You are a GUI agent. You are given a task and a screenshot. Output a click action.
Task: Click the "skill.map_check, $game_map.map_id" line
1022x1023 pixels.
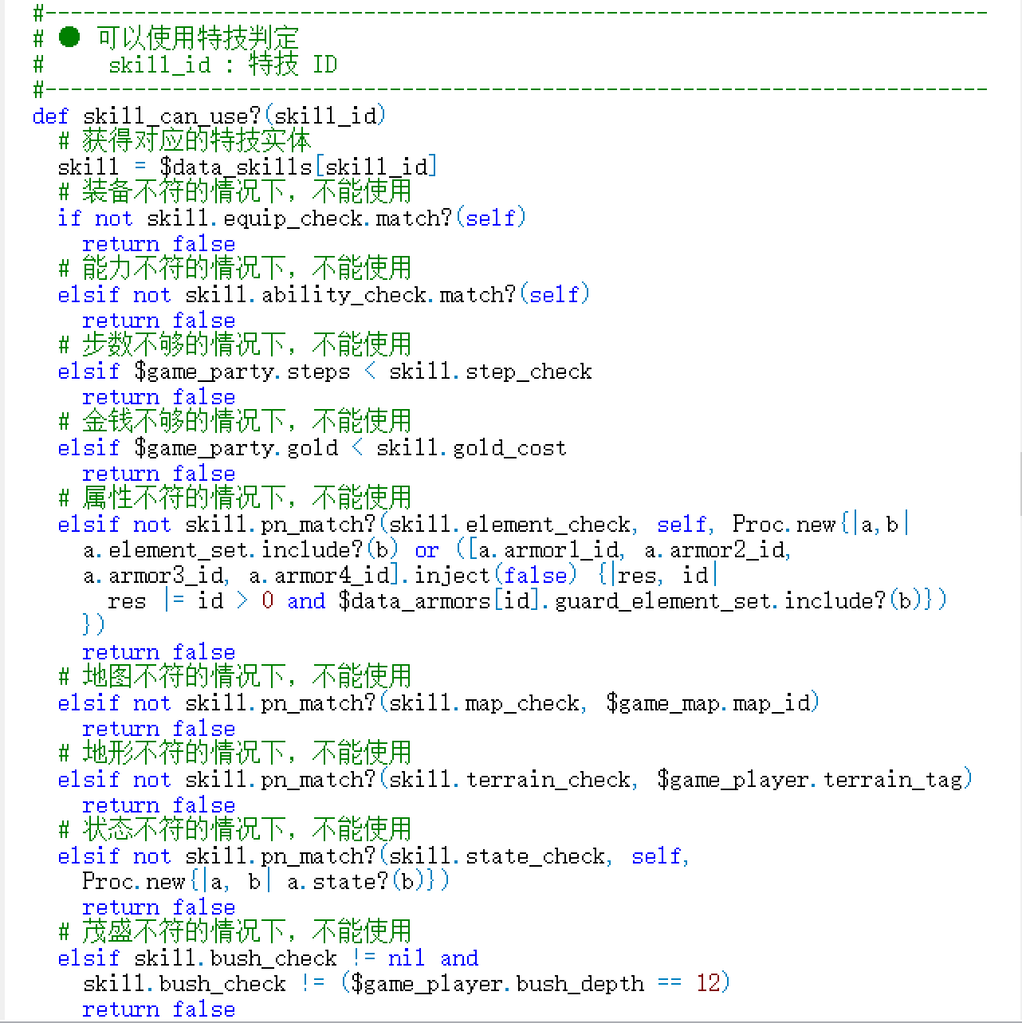[439, 702]
